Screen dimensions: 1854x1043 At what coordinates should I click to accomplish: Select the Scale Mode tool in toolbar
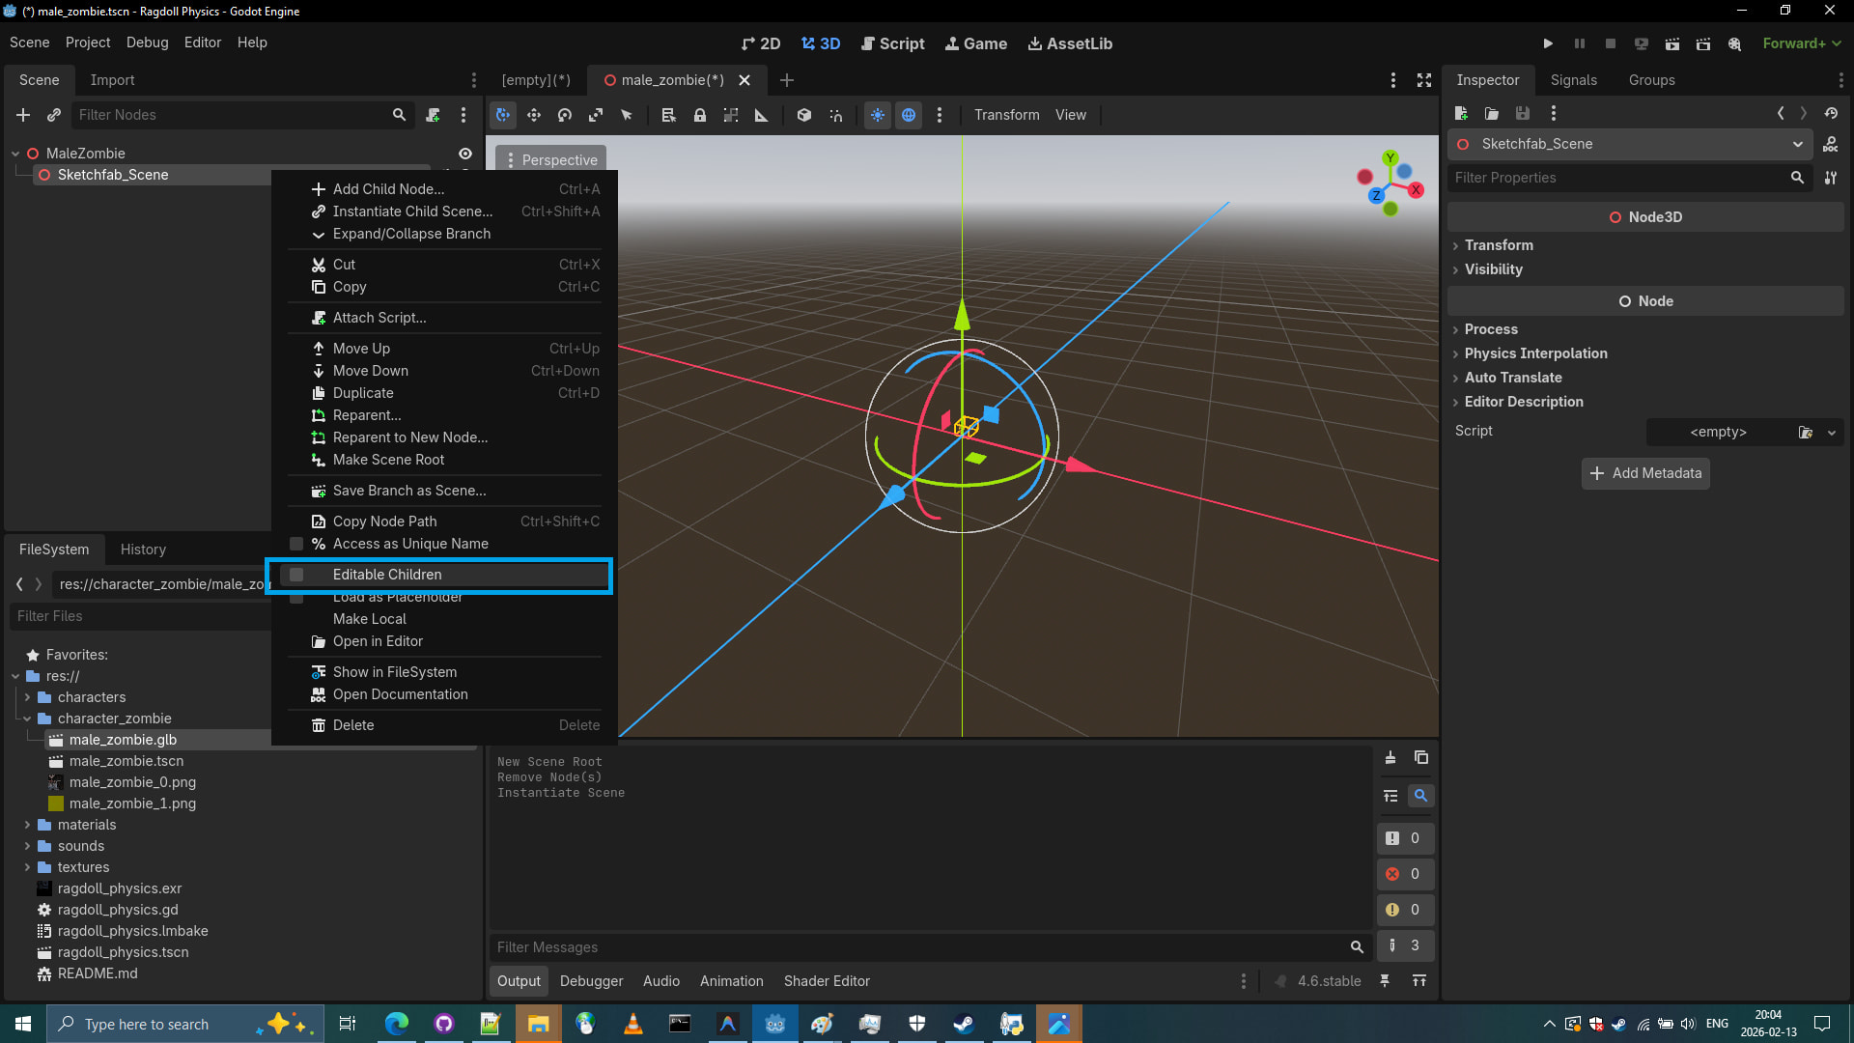596,115
